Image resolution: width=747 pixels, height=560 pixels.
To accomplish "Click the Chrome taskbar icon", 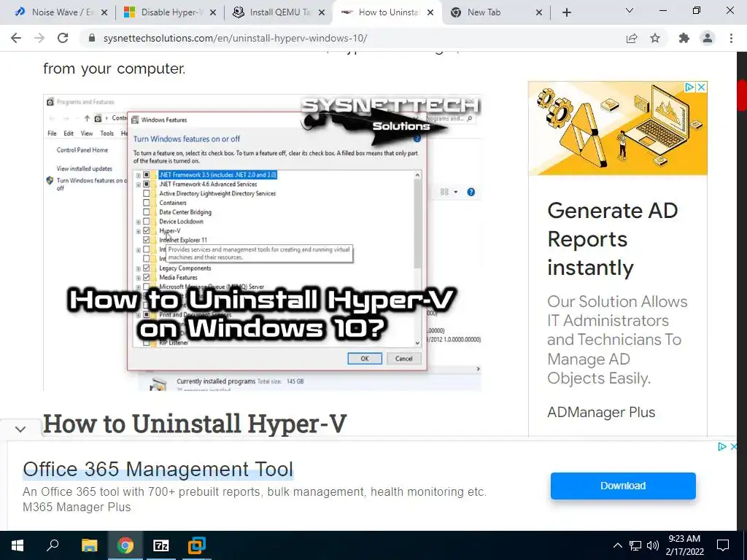I will pos(125,545).
